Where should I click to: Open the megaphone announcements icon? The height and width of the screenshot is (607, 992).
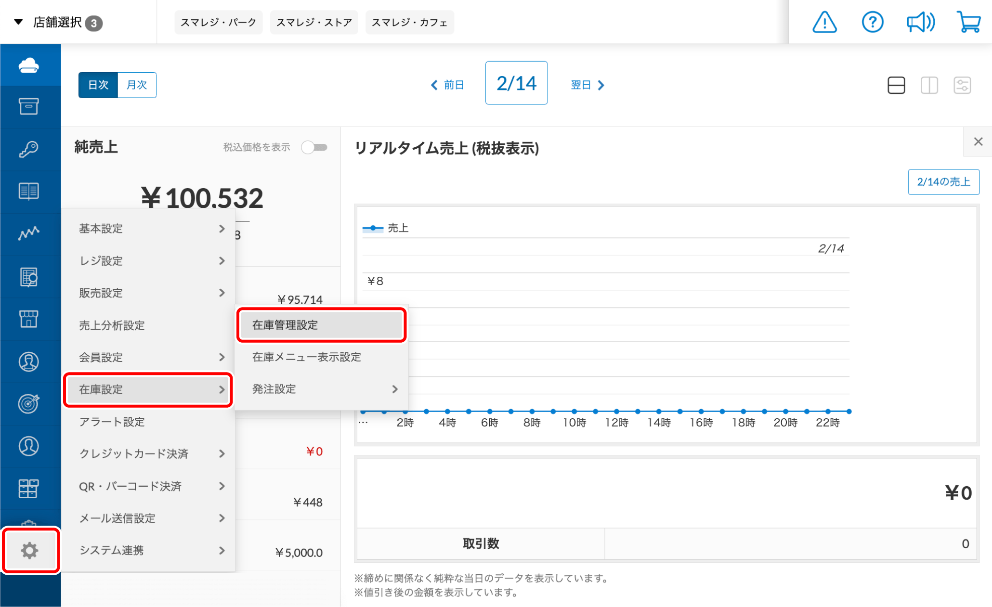point(920,22)
